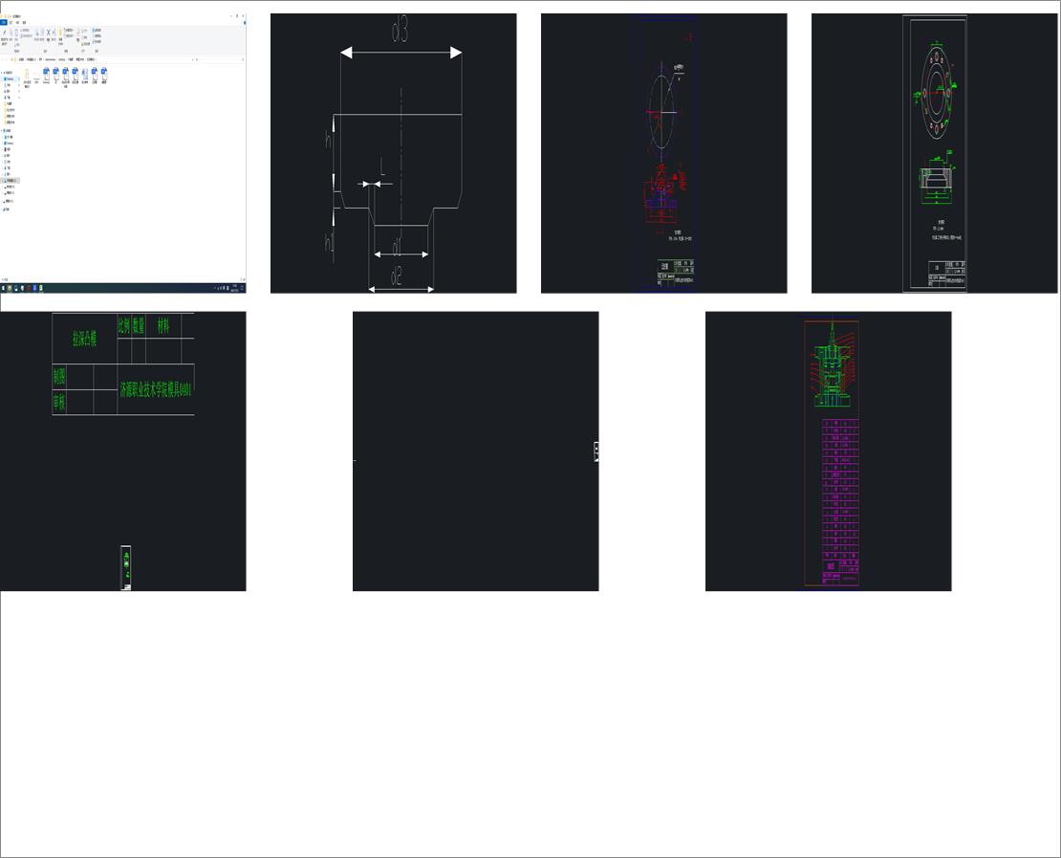Click the 材料 header cell
This screenshot has height=858, width=1061.
[163, 326]
